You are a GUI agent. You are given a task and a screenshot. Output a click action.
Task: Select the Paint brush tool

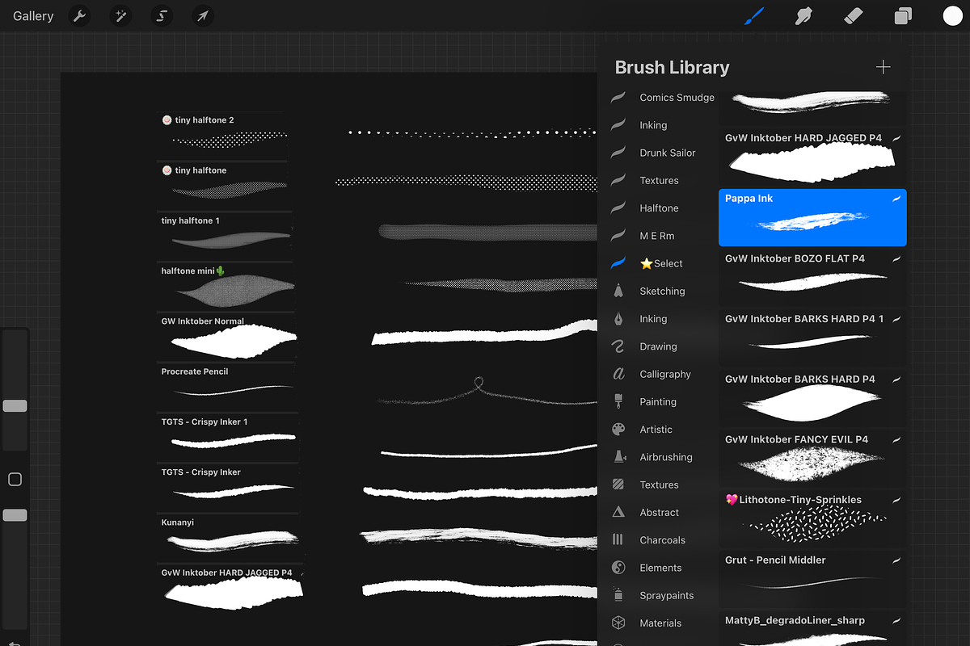pyautogui.click(x=754, y=15)
